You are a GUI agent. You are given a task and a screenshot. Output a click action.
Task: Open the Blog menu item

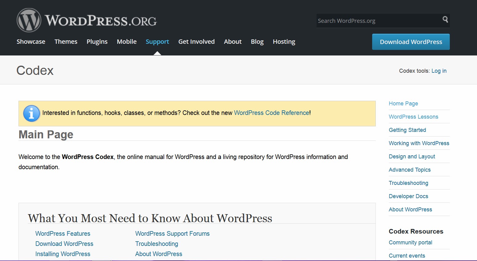coord(257,42)
